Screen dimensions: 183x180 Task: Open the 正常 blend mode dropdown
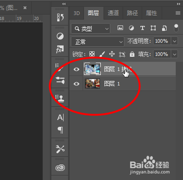tap(98, 42)
